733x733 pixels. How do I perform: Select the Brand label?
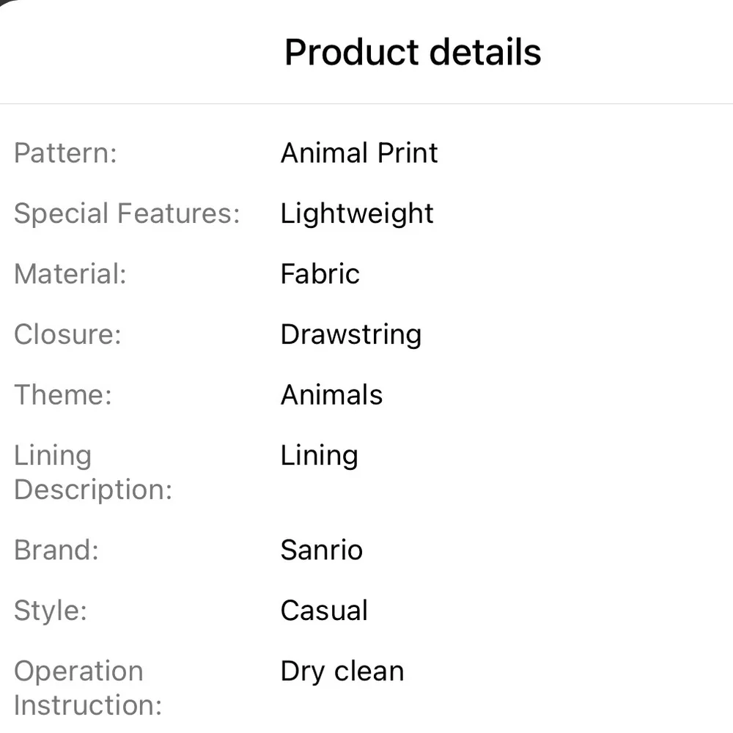(56, 550)
